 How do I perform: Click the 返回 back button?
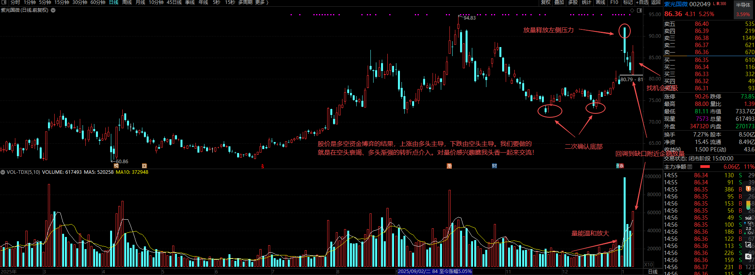[x=656, y=2]
